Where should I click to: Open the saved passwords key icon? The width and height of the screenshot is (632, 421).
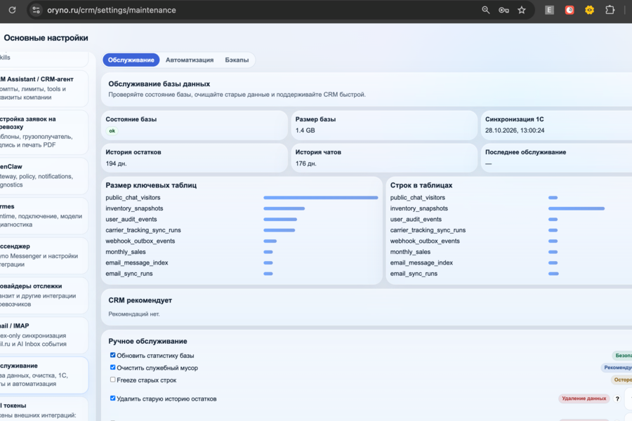(x=503, y=10)
